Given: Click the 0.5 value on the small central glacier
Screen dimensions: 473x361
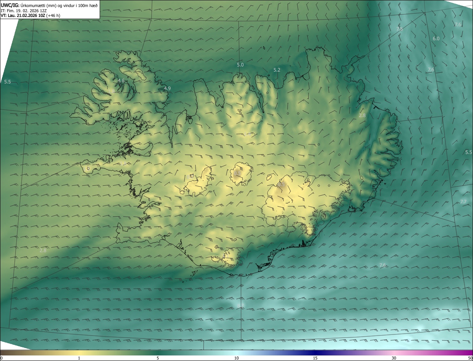Looking at the screenshot, I should pyautogui.click(x=238, y=173).
